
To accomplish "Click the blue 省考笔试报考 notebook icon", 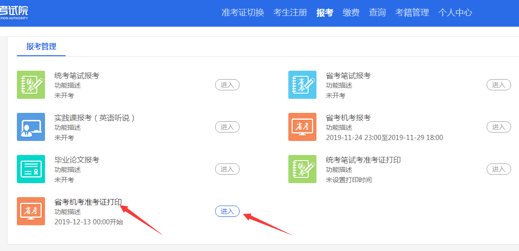I will [x=302, y=85].
